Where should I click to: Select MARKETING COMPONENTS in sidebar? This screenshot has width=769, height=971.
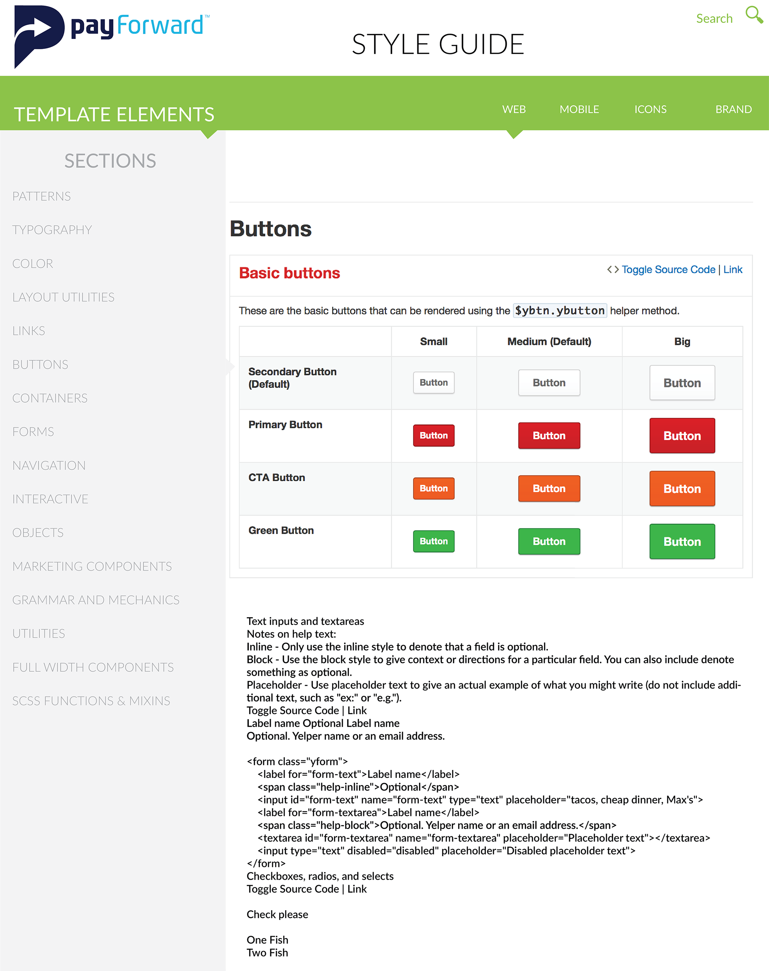[92, 566]
